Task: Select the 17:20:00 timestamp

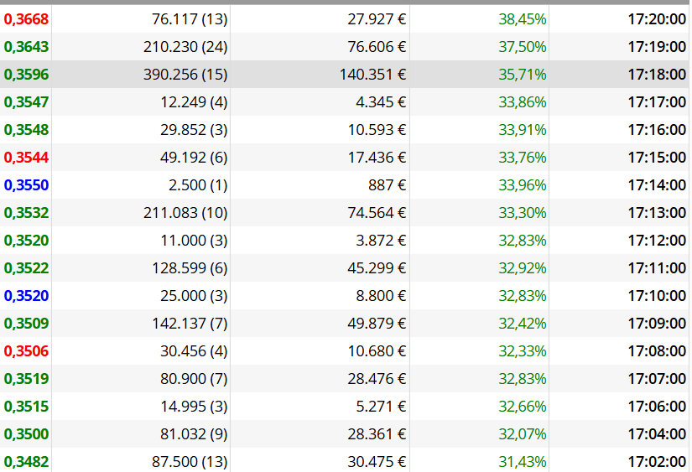Action: coord(657,19)
